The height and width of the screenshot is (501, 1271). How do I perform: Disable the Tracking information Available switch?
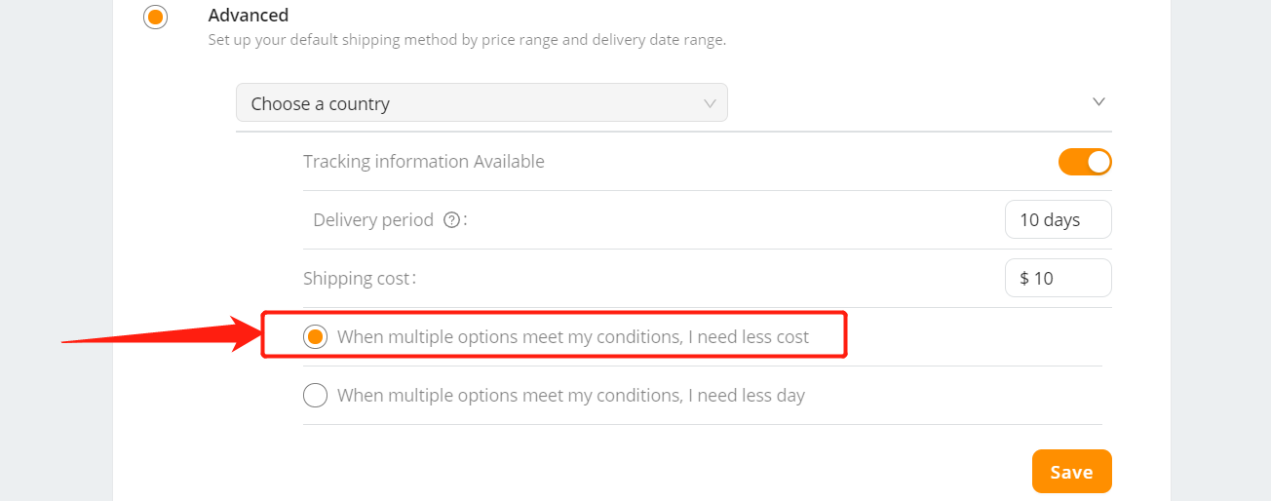click(1085, 162)
